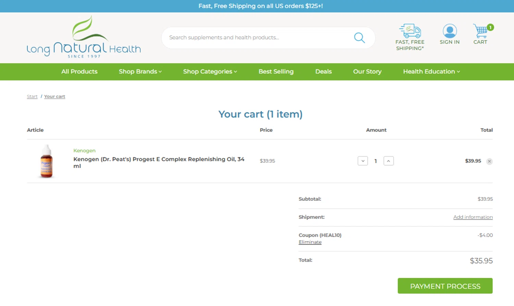Click the Your cart (1 item) heading
The image size is (514, 306).
point(260,114)
